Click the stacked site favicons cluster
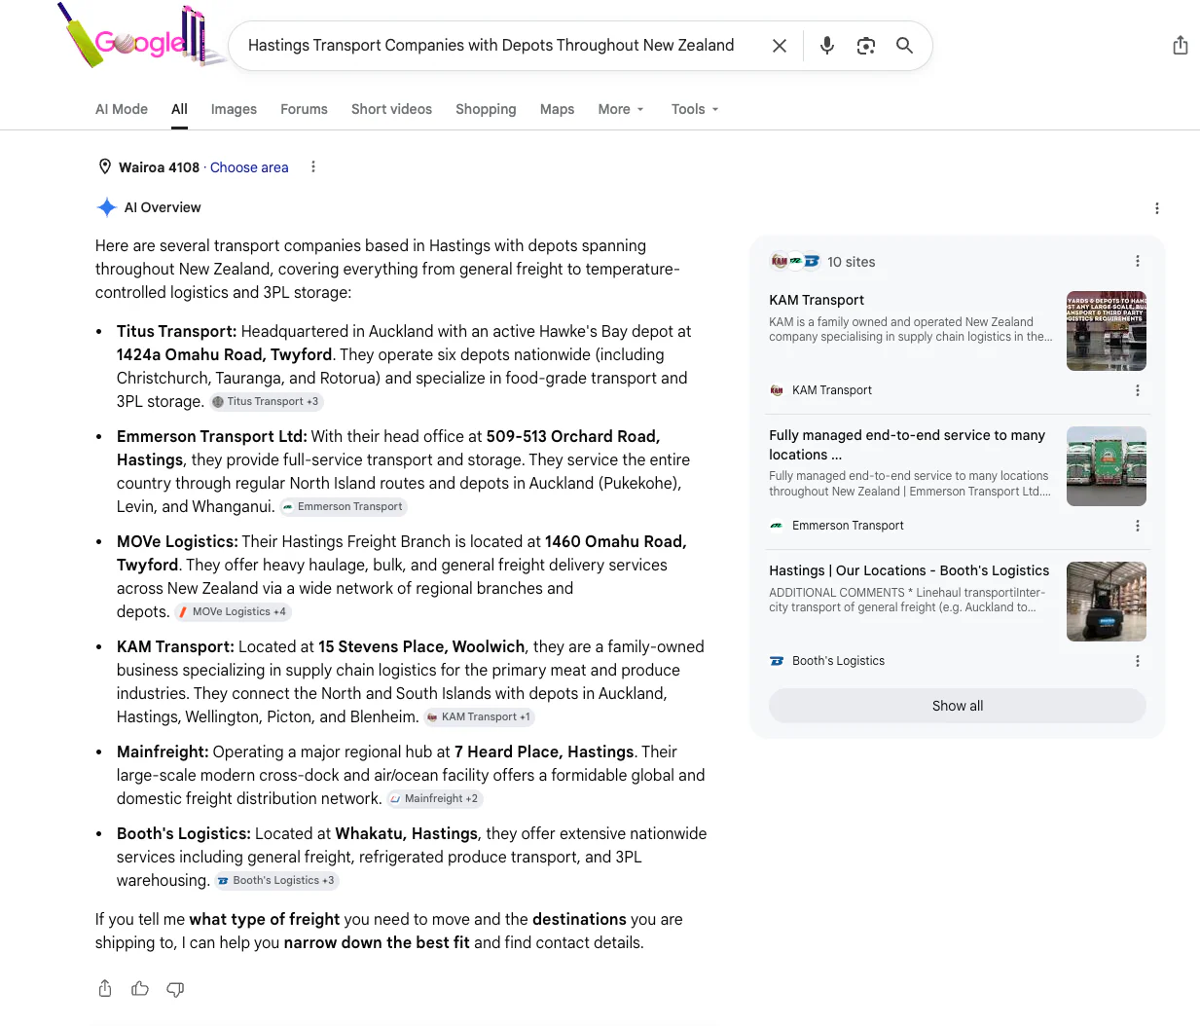Screen dimensions: 1200x1026 click(795, 261)
